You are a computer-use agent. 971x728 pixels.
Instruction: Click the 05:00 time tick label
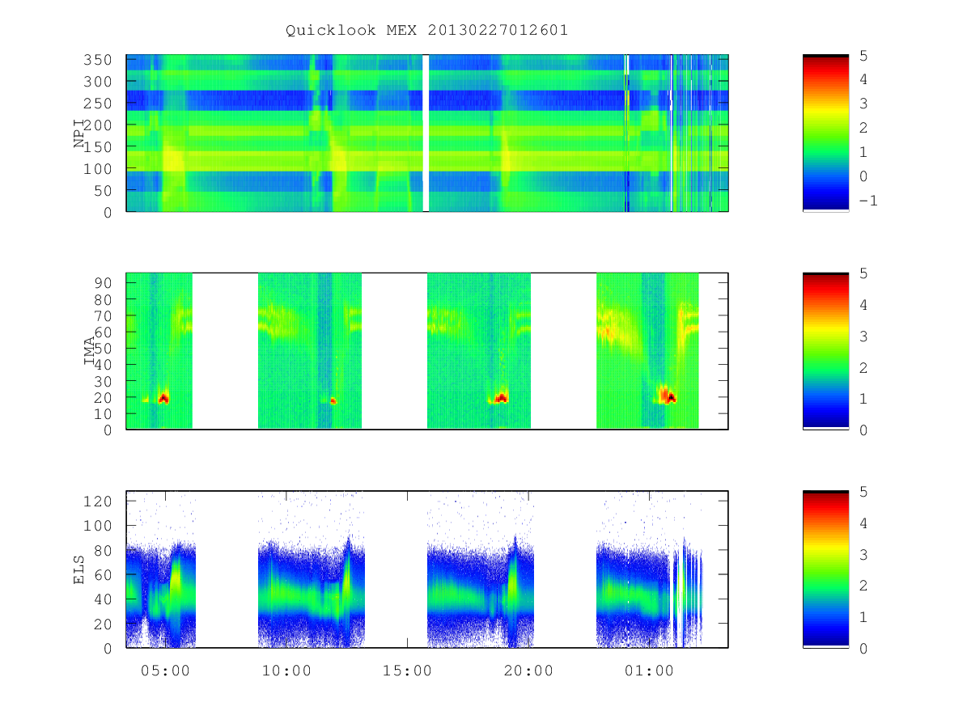[166, 671]
